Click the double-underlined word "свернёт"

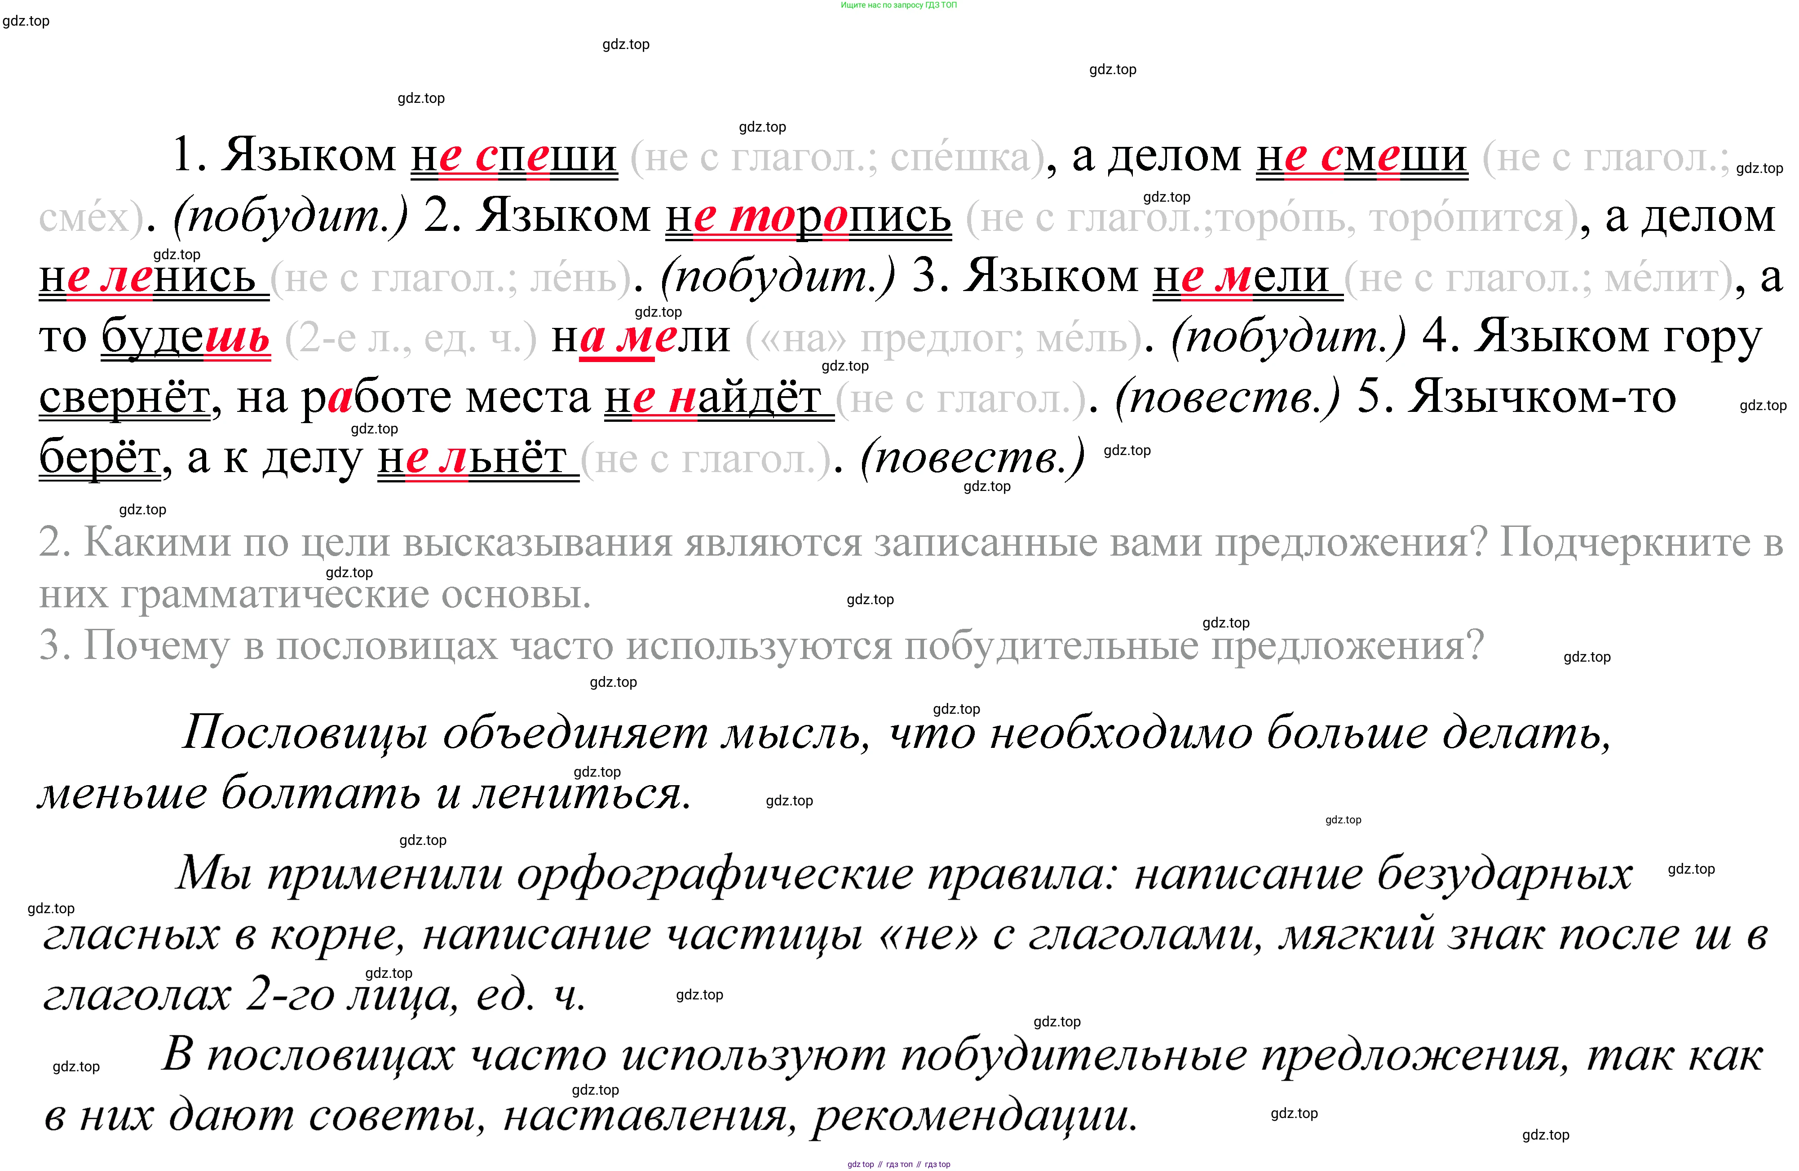pos(124,398)
